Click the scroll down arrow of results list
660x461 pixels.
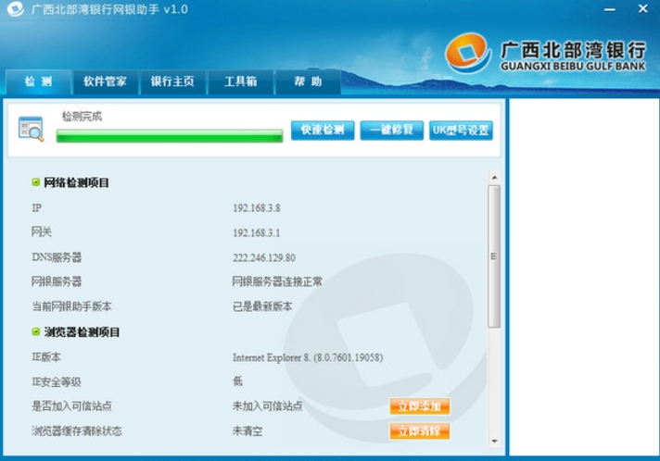[x=495, y=441]
